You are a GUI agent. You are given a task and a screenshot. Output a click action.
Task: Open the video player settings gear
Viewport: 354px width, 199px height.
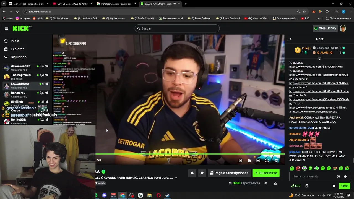(x=276, y=160)
